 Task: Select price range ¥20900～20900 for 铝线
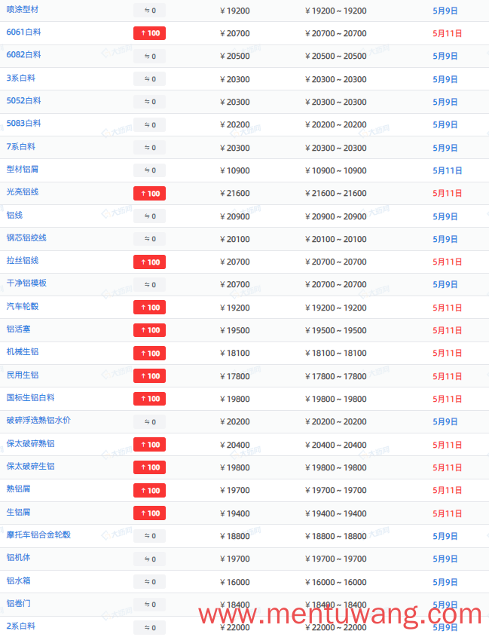(336, 216)
